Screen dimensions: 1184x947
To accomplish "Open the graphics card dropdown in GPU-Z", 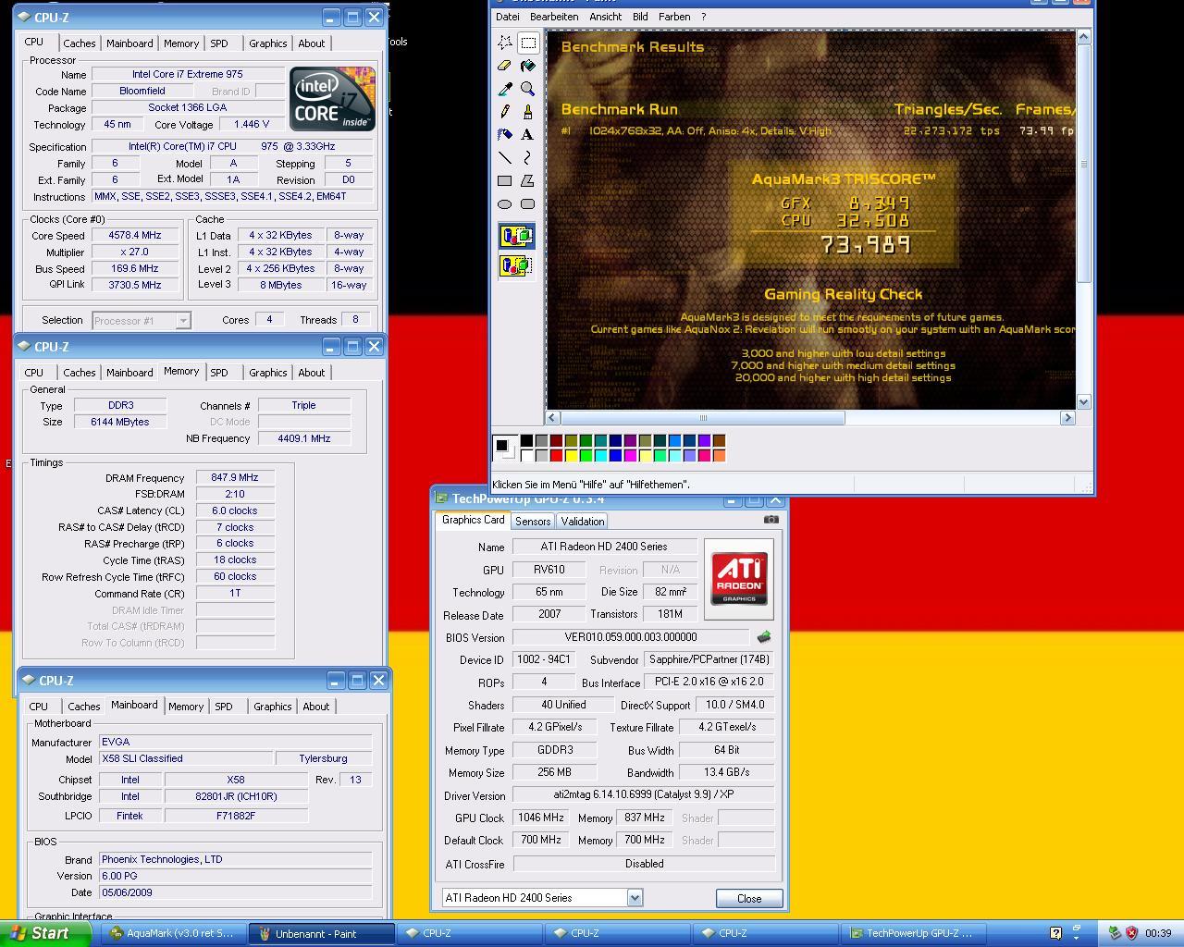I will point(635,898).
